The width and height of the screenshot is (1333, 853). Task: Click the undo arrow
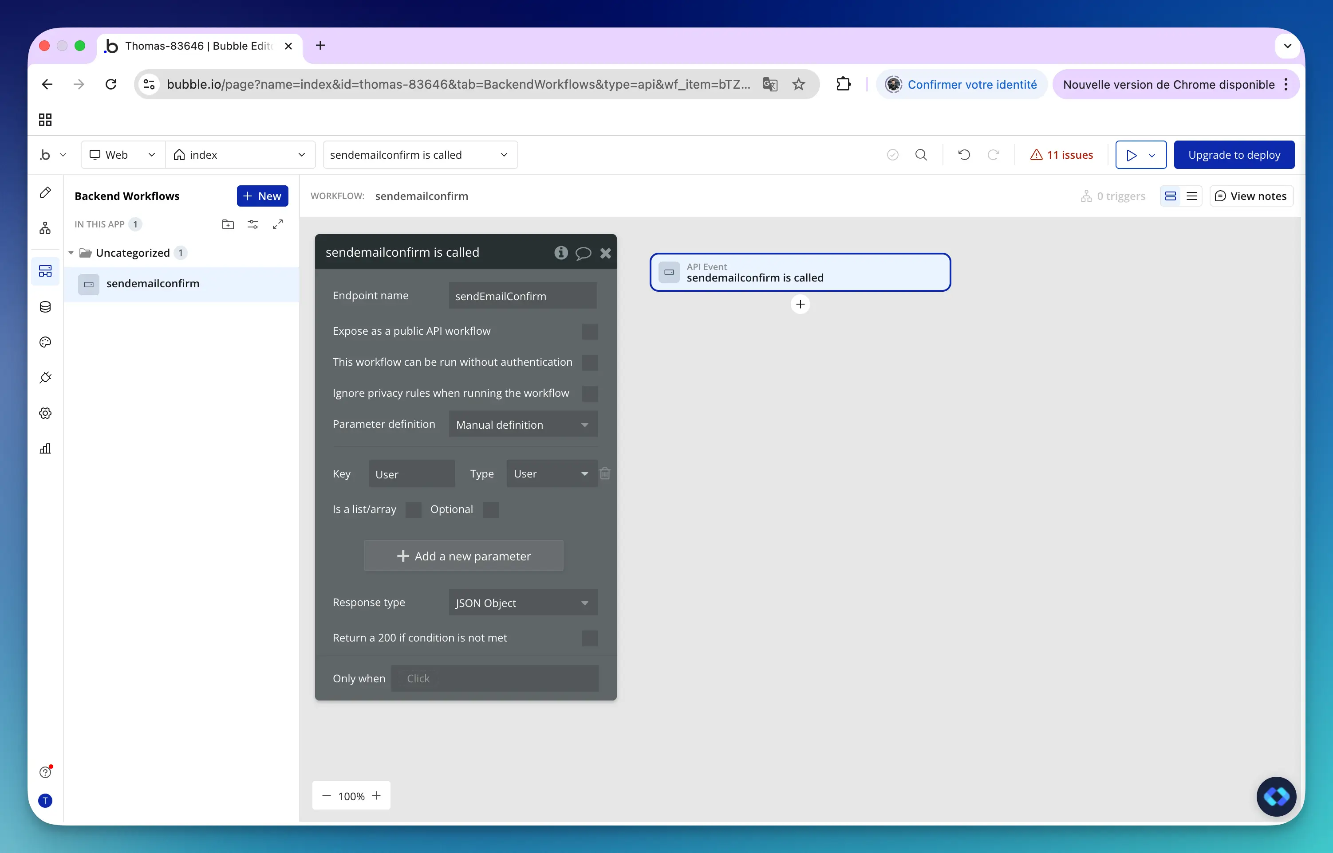(x=964, y=155)
